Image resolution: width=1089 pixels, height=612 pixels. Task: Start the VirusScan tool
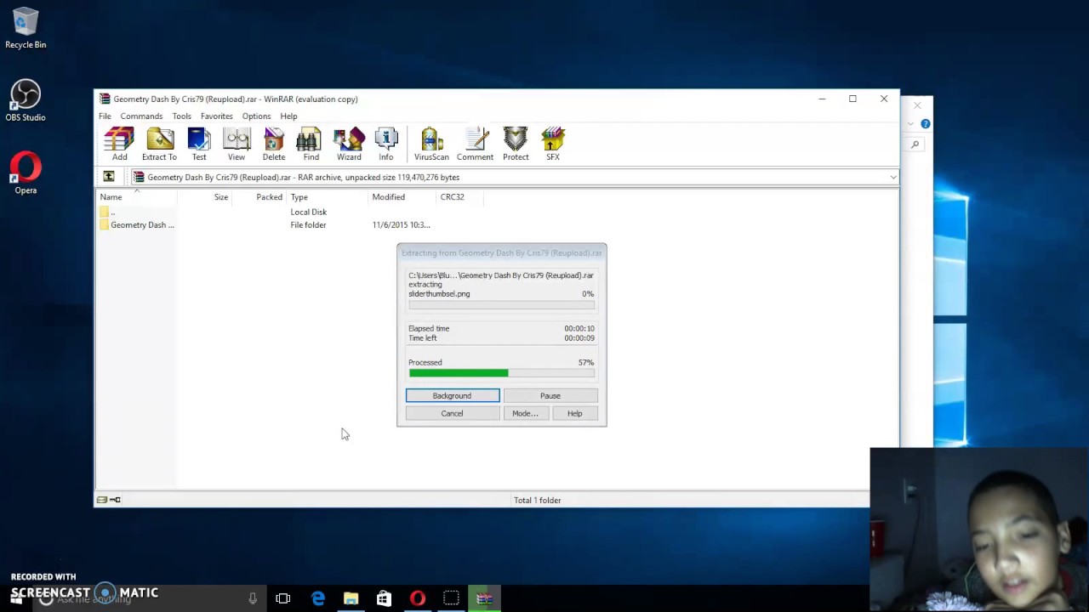(x=431, y=144)
